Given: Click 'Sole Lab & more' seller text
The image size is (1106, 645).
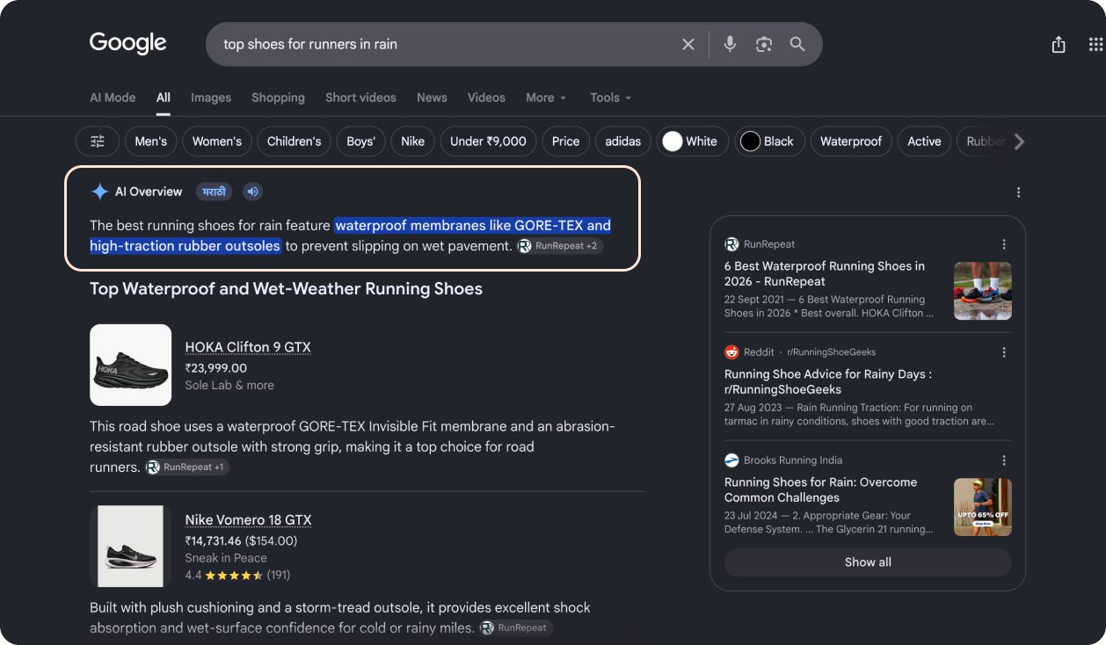Looking at the screenshot, I should [x=229, y=385].
